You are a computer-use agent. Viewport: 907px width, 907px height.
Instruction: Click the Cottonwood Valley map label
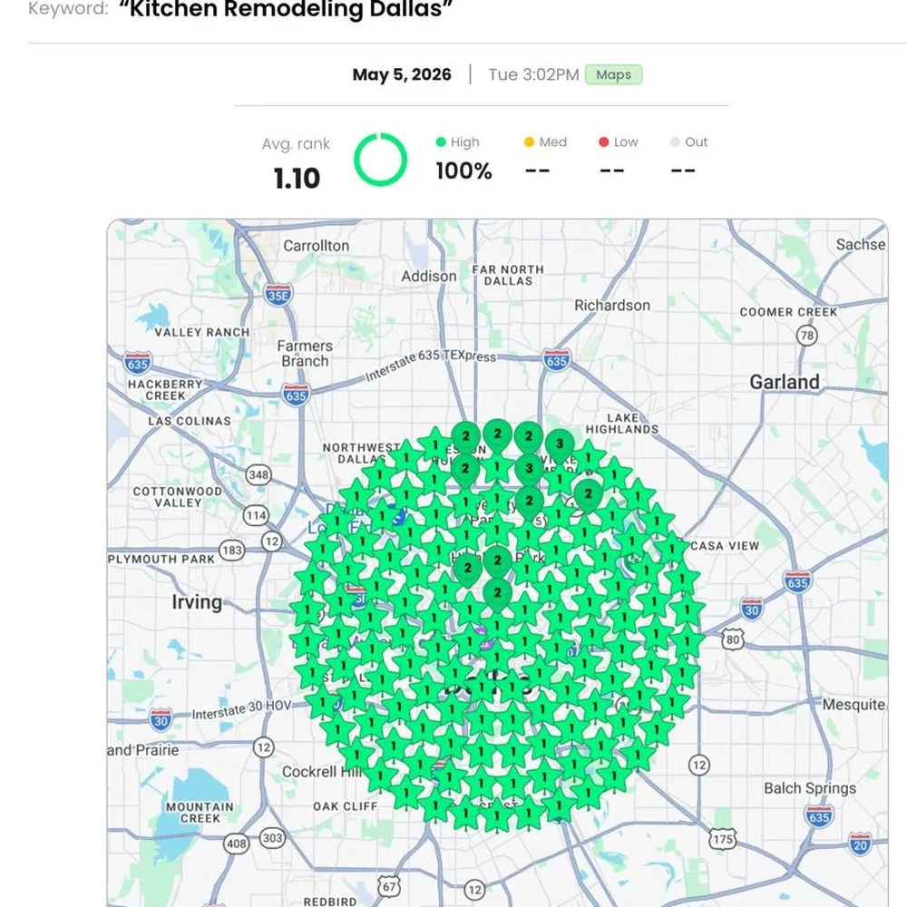coord(178,497)
